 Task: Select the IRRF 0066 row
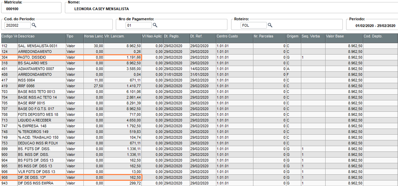199,86
